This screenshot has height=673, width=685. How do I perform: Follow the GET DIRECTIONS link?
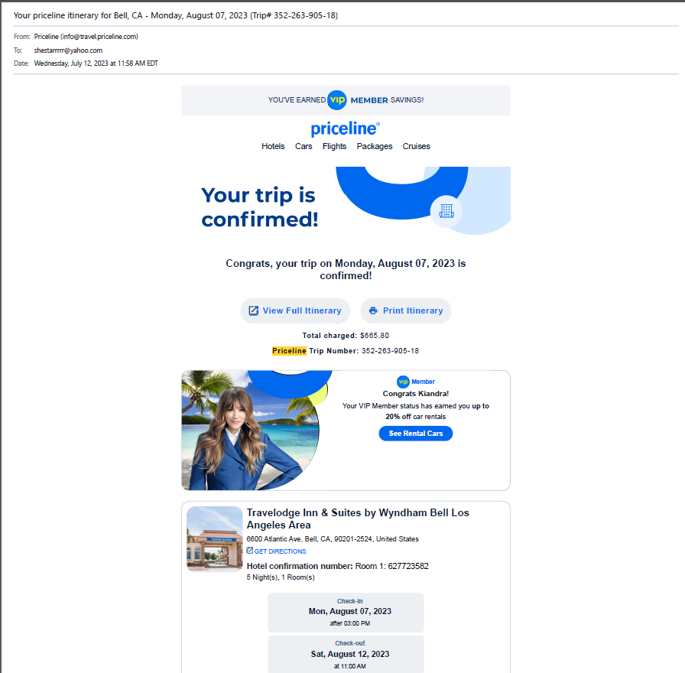(280, 551)
